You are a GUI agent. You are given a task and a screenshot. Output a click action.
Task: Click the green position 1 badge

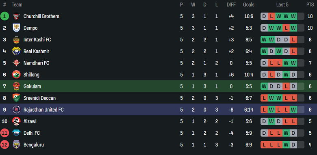(x=4, y=16)
